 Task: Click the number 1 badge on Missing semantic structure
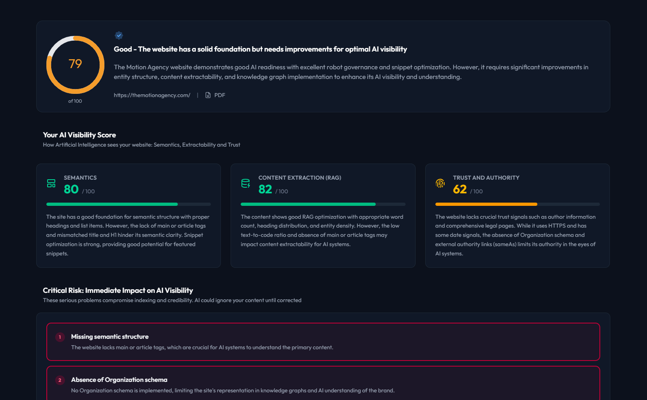60,337
